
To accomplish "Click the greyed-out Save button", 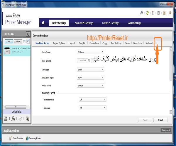I will tap(145, 120).
